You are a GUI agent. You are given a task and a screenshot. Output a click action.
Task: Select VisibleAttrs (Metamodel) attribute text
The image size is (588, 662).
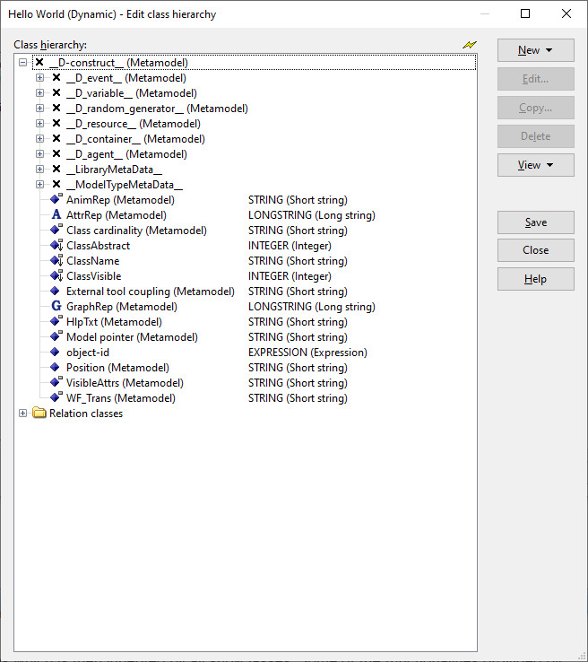(125, 382)
